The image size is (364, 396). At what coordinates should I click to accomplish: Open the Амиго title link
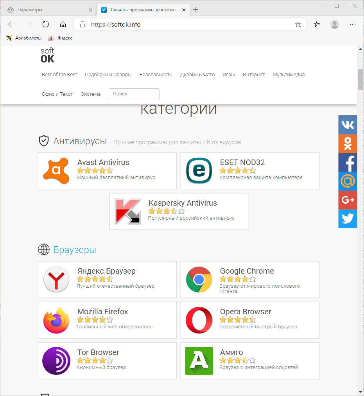(231, 352)
